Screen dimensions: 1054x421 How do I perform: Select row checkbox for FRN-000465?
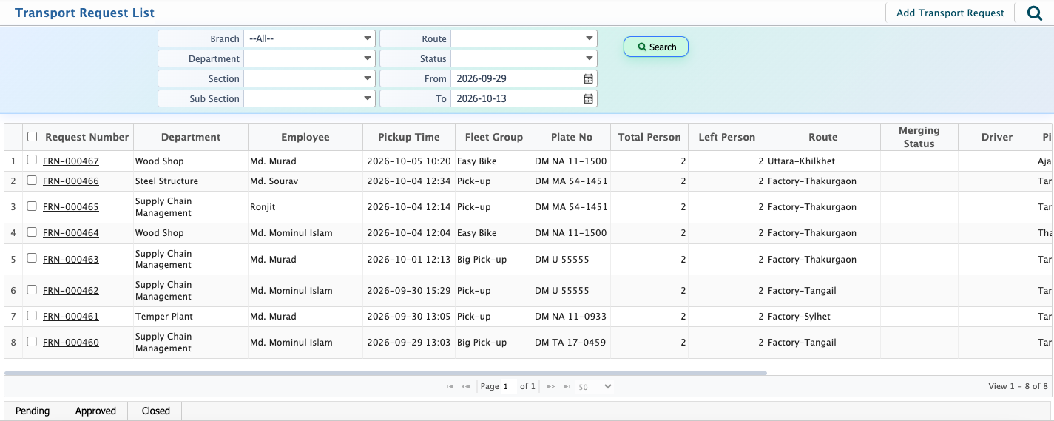(x=32, y=206)
